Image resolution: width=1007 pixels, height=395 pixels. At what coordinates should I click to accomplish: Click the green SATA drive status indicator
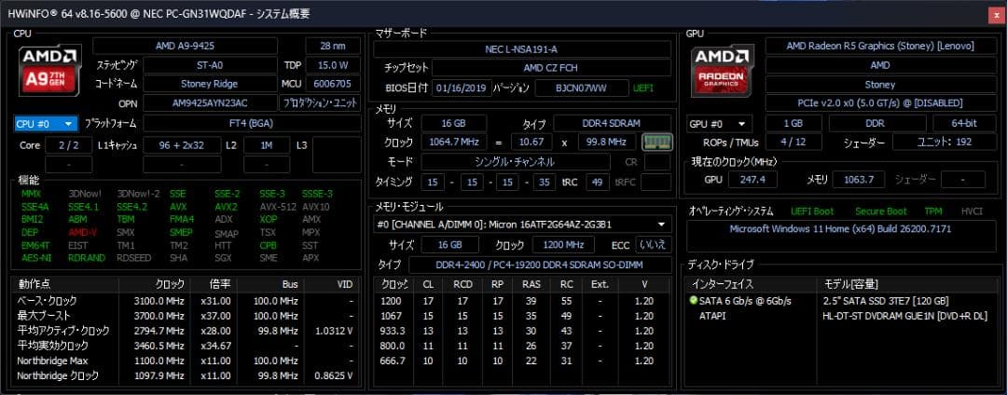(693, 300)
